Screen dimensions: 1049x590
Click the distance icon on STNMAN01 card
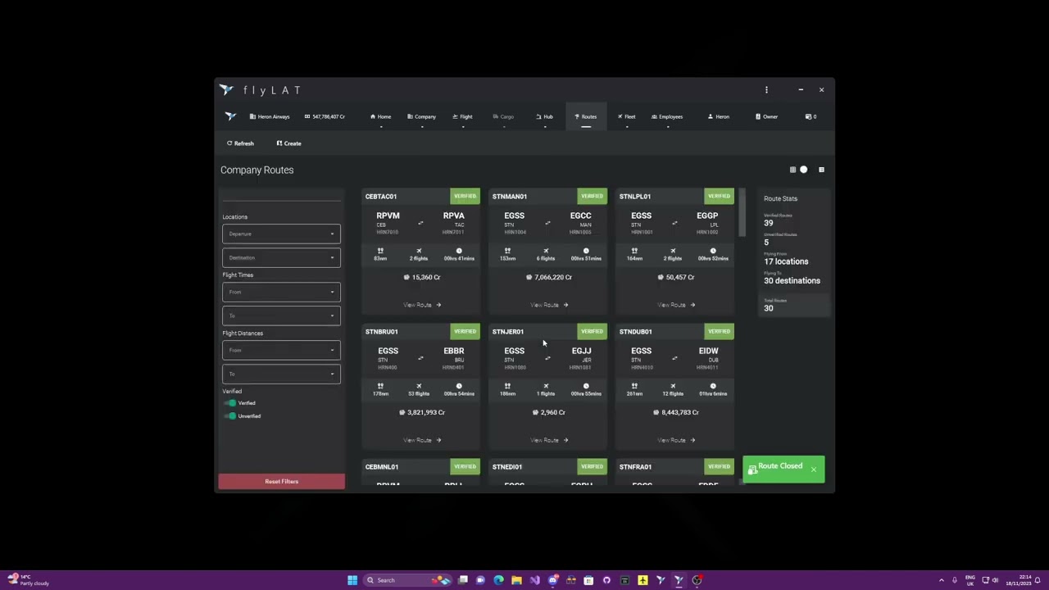click(x=507, y=251)
